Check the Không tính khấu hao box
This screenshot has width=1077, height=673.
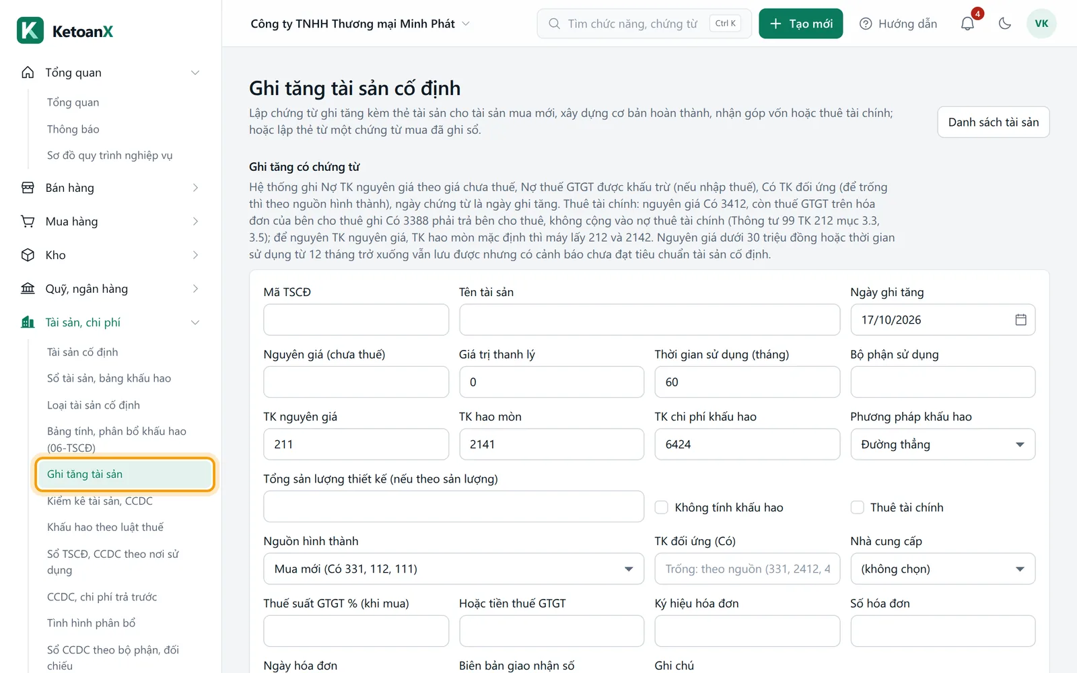point(662,507)
